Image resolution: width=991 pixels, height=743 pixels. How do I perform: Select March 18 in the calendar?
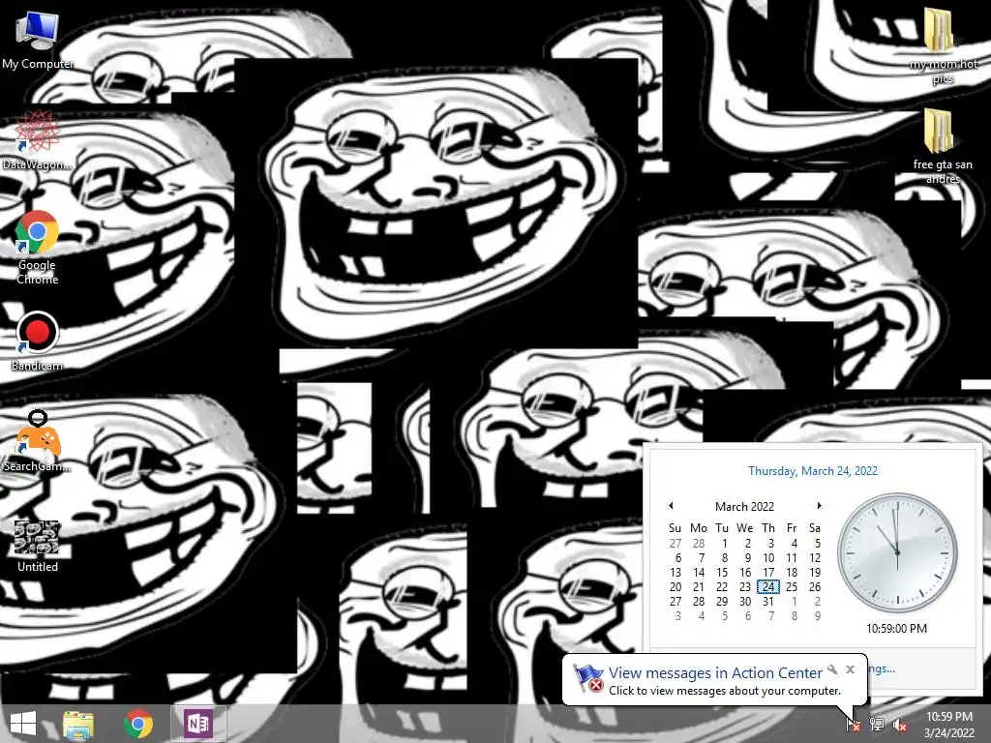pyautogui.click(x=792, y=573)
